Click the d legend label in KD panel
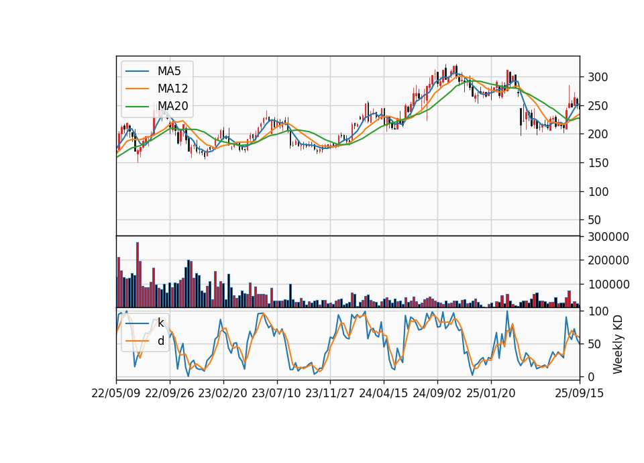 [160, 341]
